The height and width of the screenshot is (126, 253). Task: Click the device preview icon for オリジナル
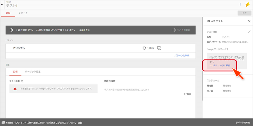click(x=159, y=48)
